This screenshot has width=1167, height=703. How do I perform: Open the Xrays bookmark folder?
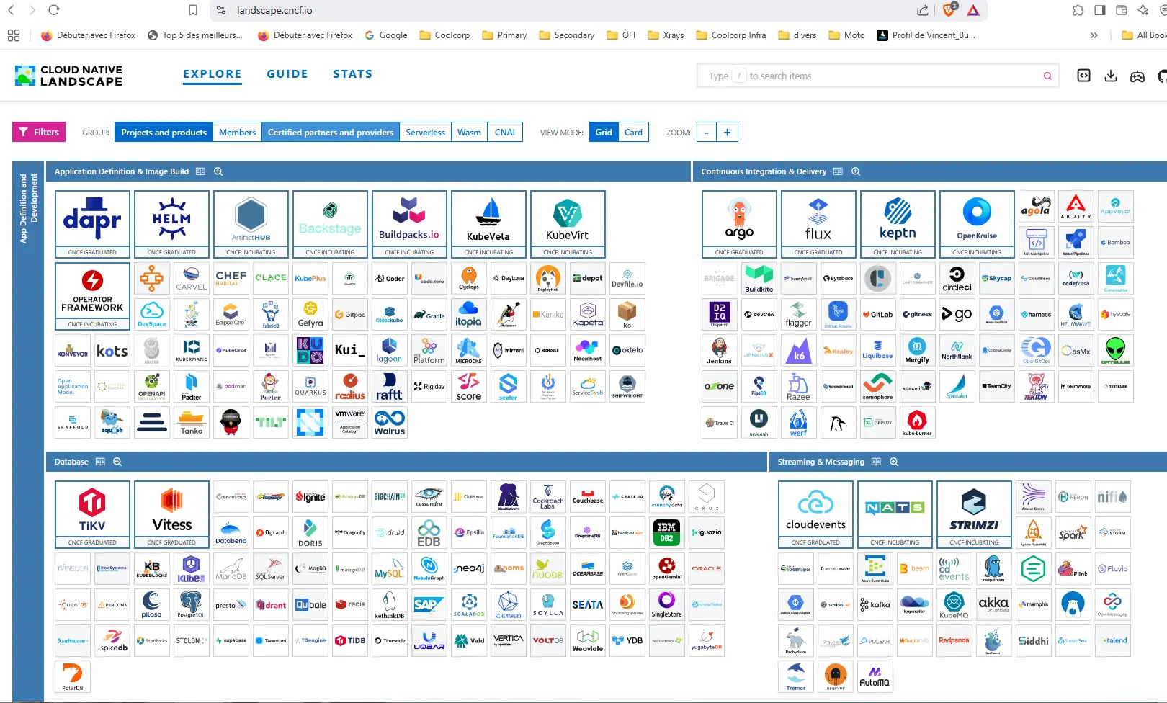coord(666,35)
